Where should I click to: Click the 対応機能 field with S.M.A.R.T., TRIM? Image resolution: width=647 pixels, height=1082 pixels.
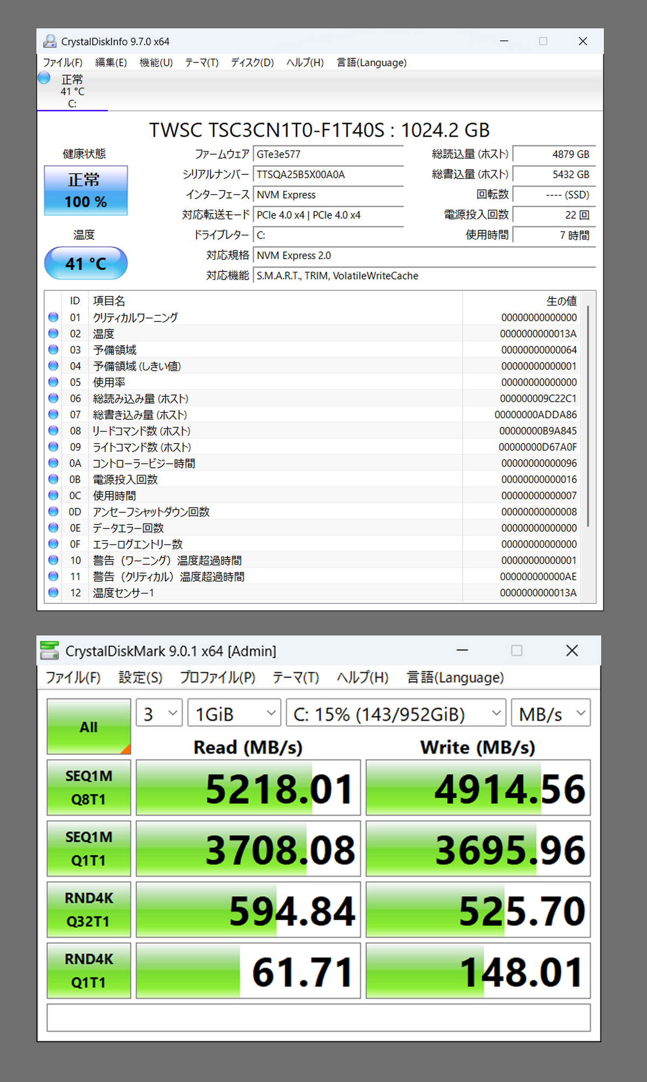click(424, 276)
